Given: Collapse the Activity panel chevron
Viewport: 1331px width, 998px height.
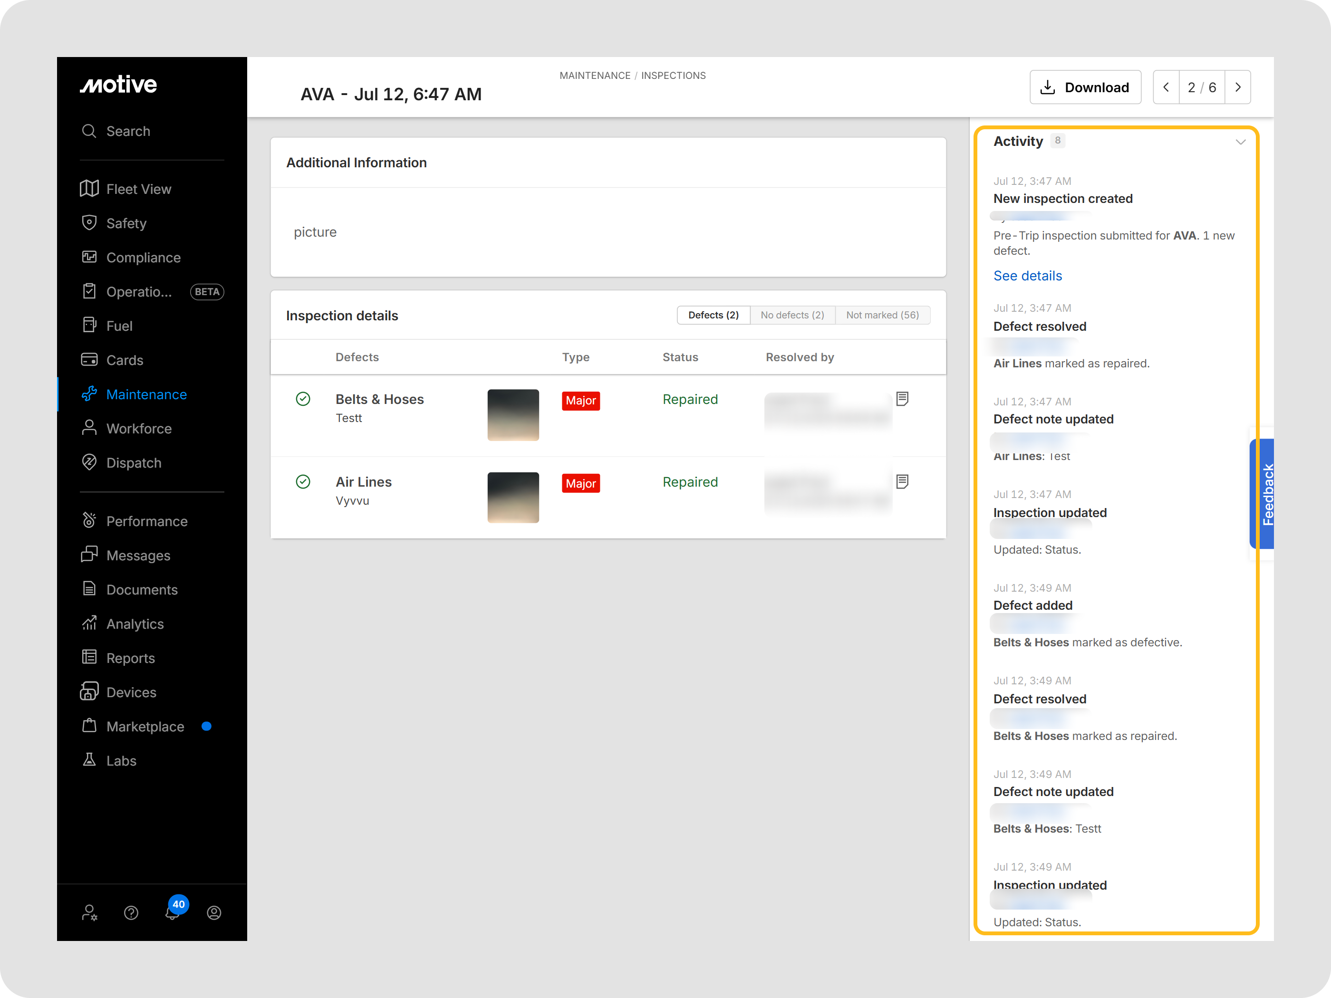Looking at the screenshot, I should click(1240, 143).
